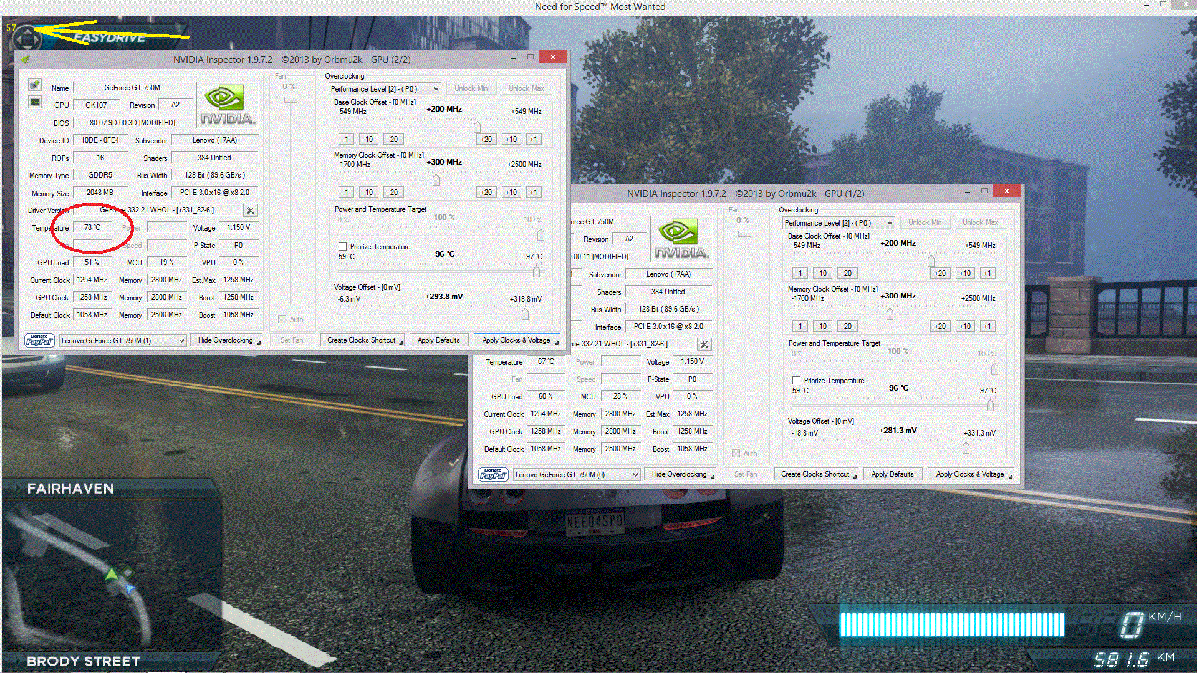
Task: Click the Temperature 67 °C value in GPU (1/2)
Action: click(546, 361)
